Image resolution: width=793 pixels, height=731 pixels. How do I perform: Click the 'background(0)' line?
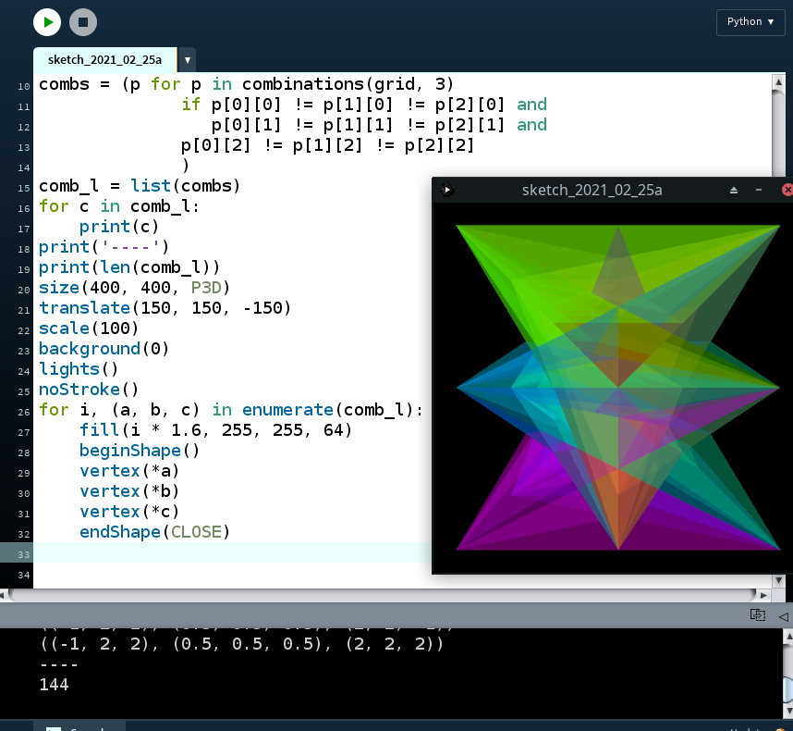click(x=104, y=348)
